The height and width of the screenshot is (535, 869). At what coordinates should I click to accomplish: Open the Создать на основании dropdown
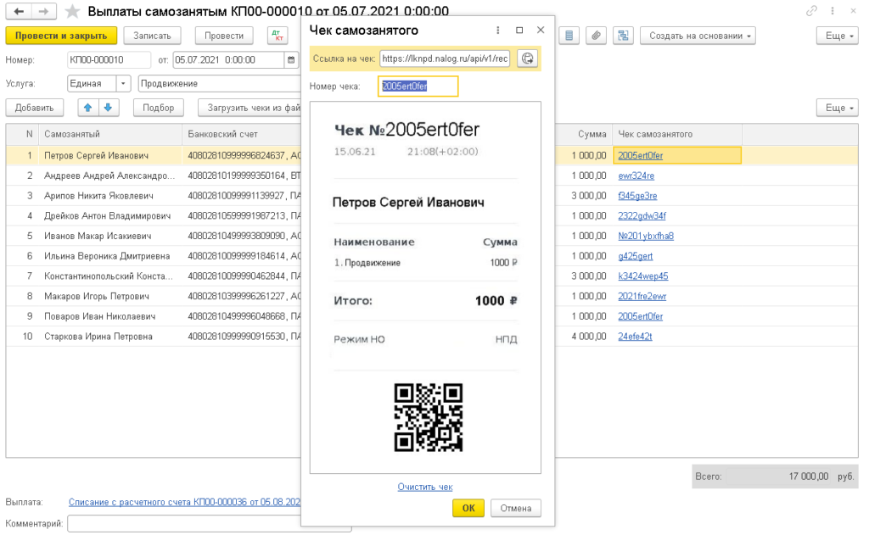(x=698, y=36)
